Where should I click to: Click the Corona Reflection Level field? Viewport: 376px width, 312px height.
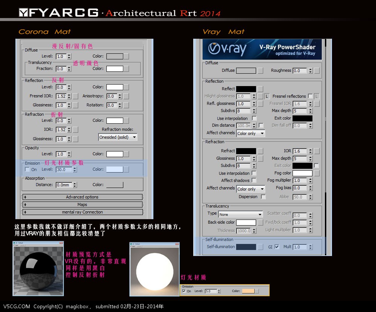pyautogui.click(x=61, y=87)
